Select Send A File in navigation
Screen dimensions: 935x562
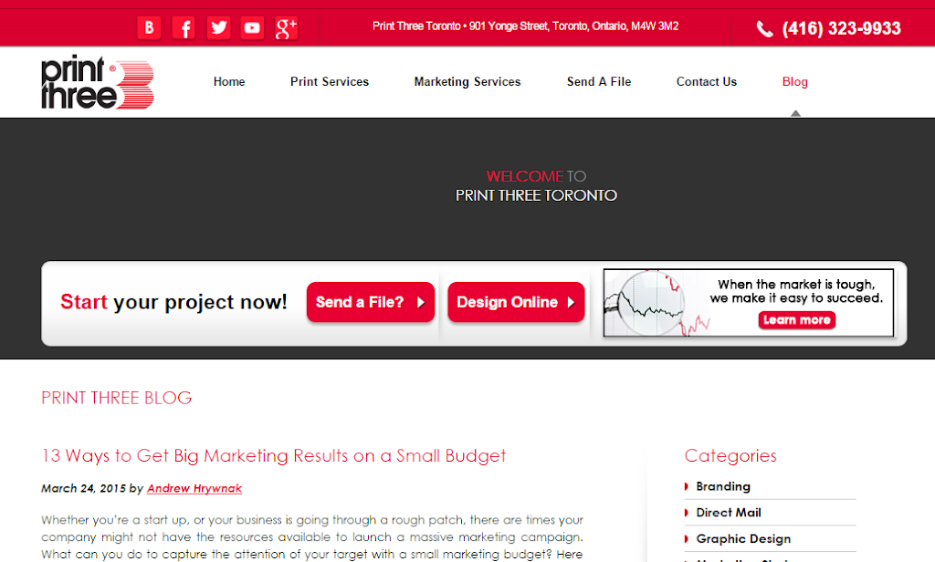point(599,81)
